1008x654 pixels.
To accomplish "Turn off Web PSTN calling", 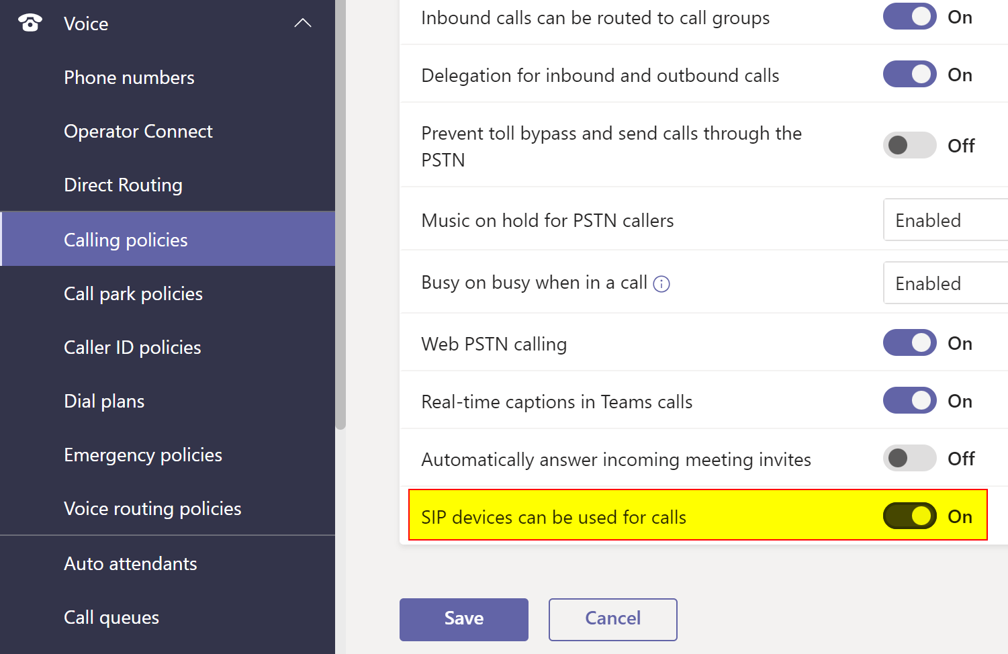I will [x=909, y=343].
